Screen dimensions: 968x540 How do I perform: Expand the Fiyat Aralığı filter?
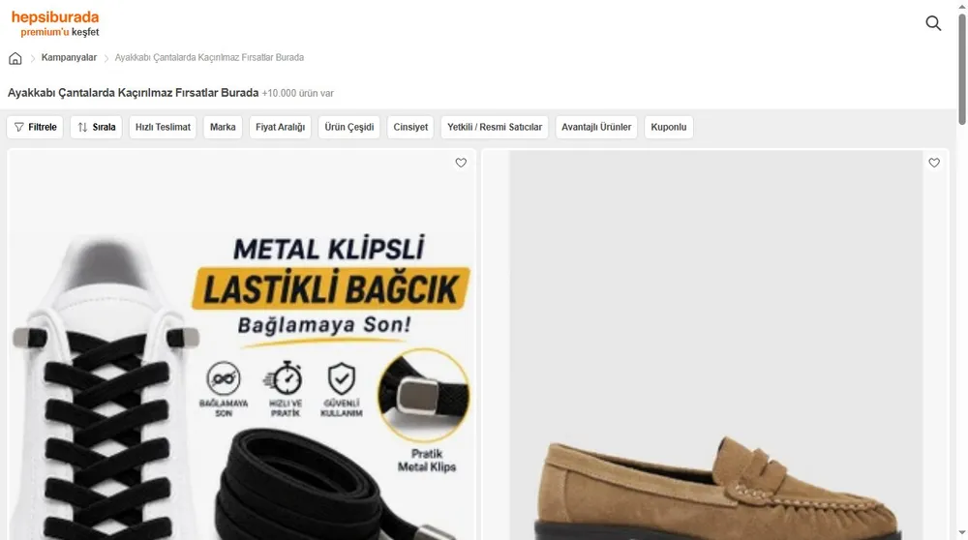click(281, 127)
